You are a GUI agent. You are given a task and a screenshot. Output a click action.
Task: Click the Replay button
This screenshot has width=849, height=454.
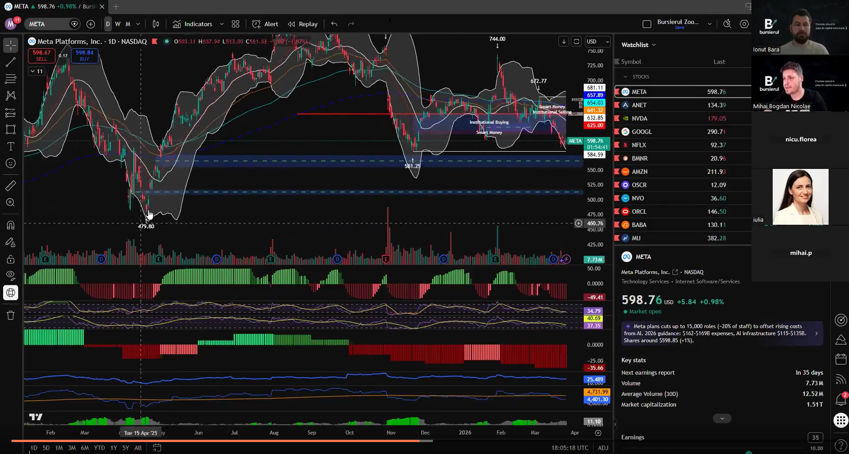[308, 24]
